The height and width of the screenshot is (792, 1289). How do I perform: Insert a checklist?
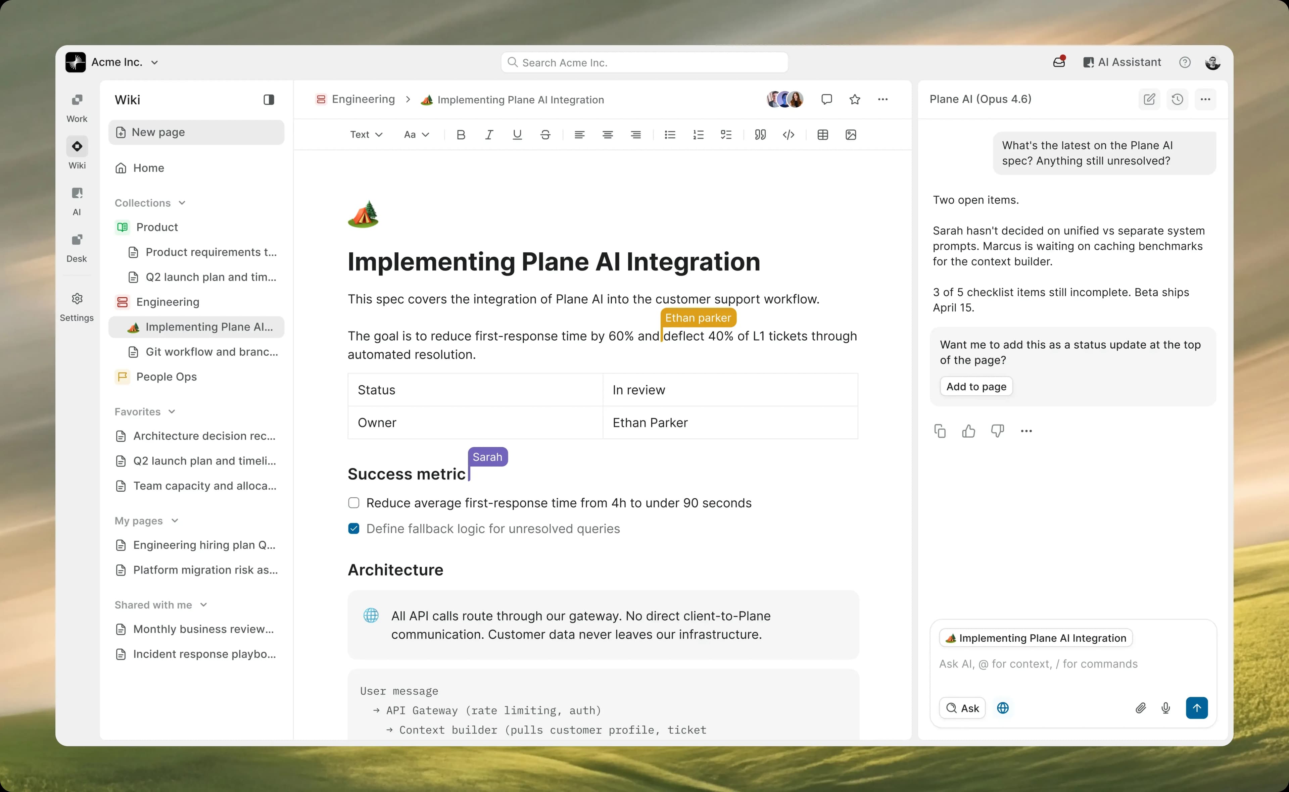(x=726, y=135)
